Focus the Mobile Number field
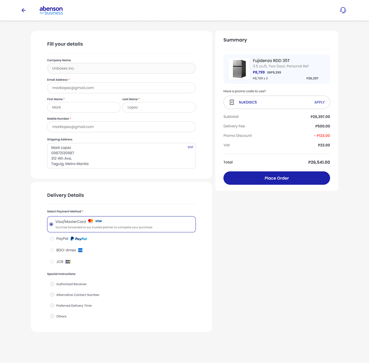The image size is (369, 363). click(121, 127)
